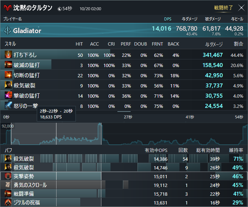Screen dimensions: 248x207
Task: Click the 切断の猛打 skill icon
Action: 8,75
